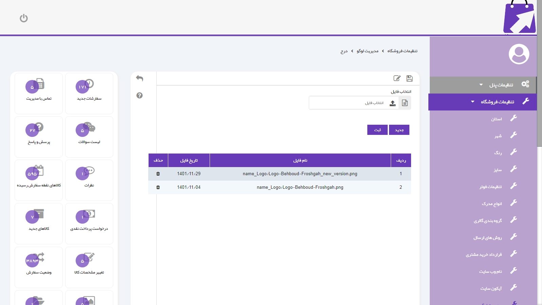Image resolution: width=542 pixels, height=305 pixels.
Task: Open the user profile avatar
Action: 519,54
